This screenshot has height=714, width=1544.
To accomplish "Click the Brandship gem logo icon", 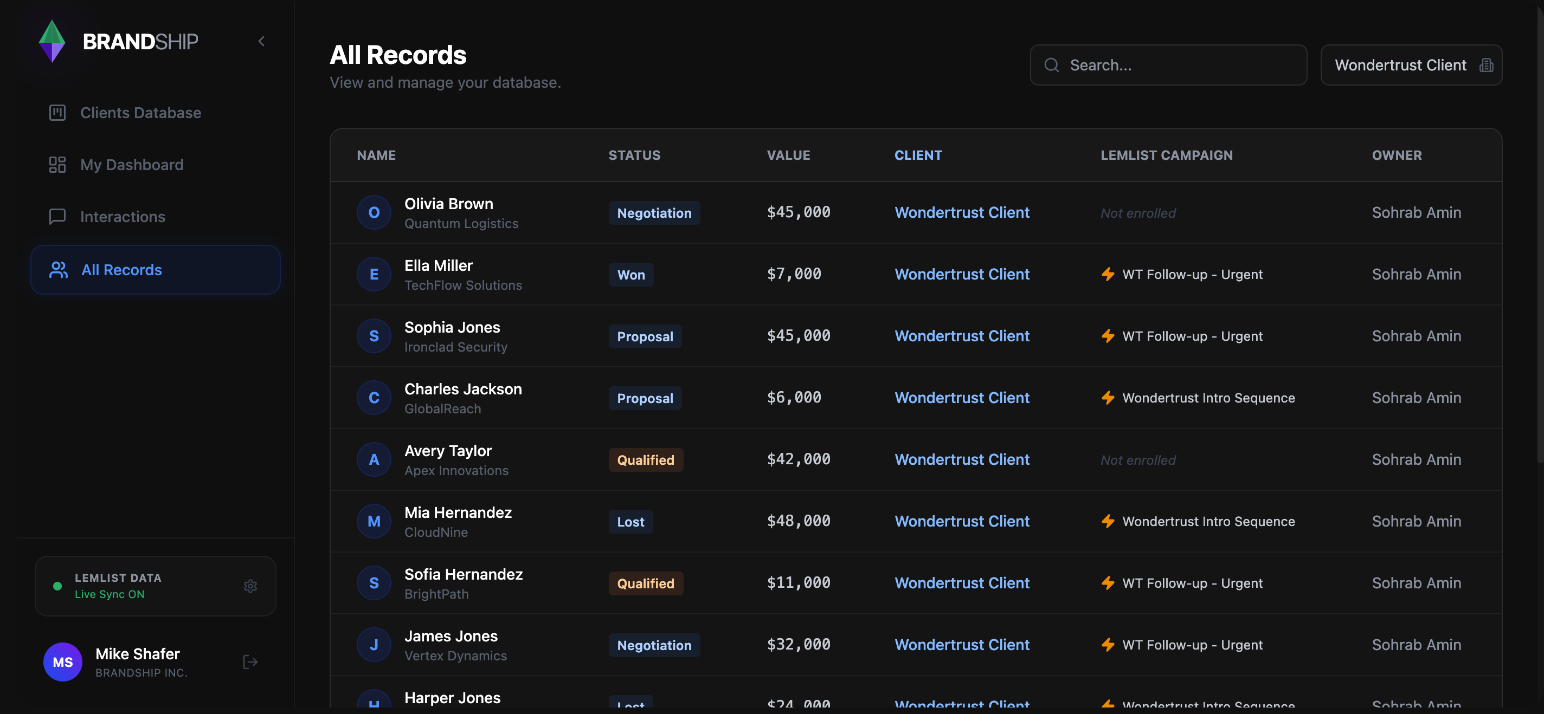I will [52, 41].
